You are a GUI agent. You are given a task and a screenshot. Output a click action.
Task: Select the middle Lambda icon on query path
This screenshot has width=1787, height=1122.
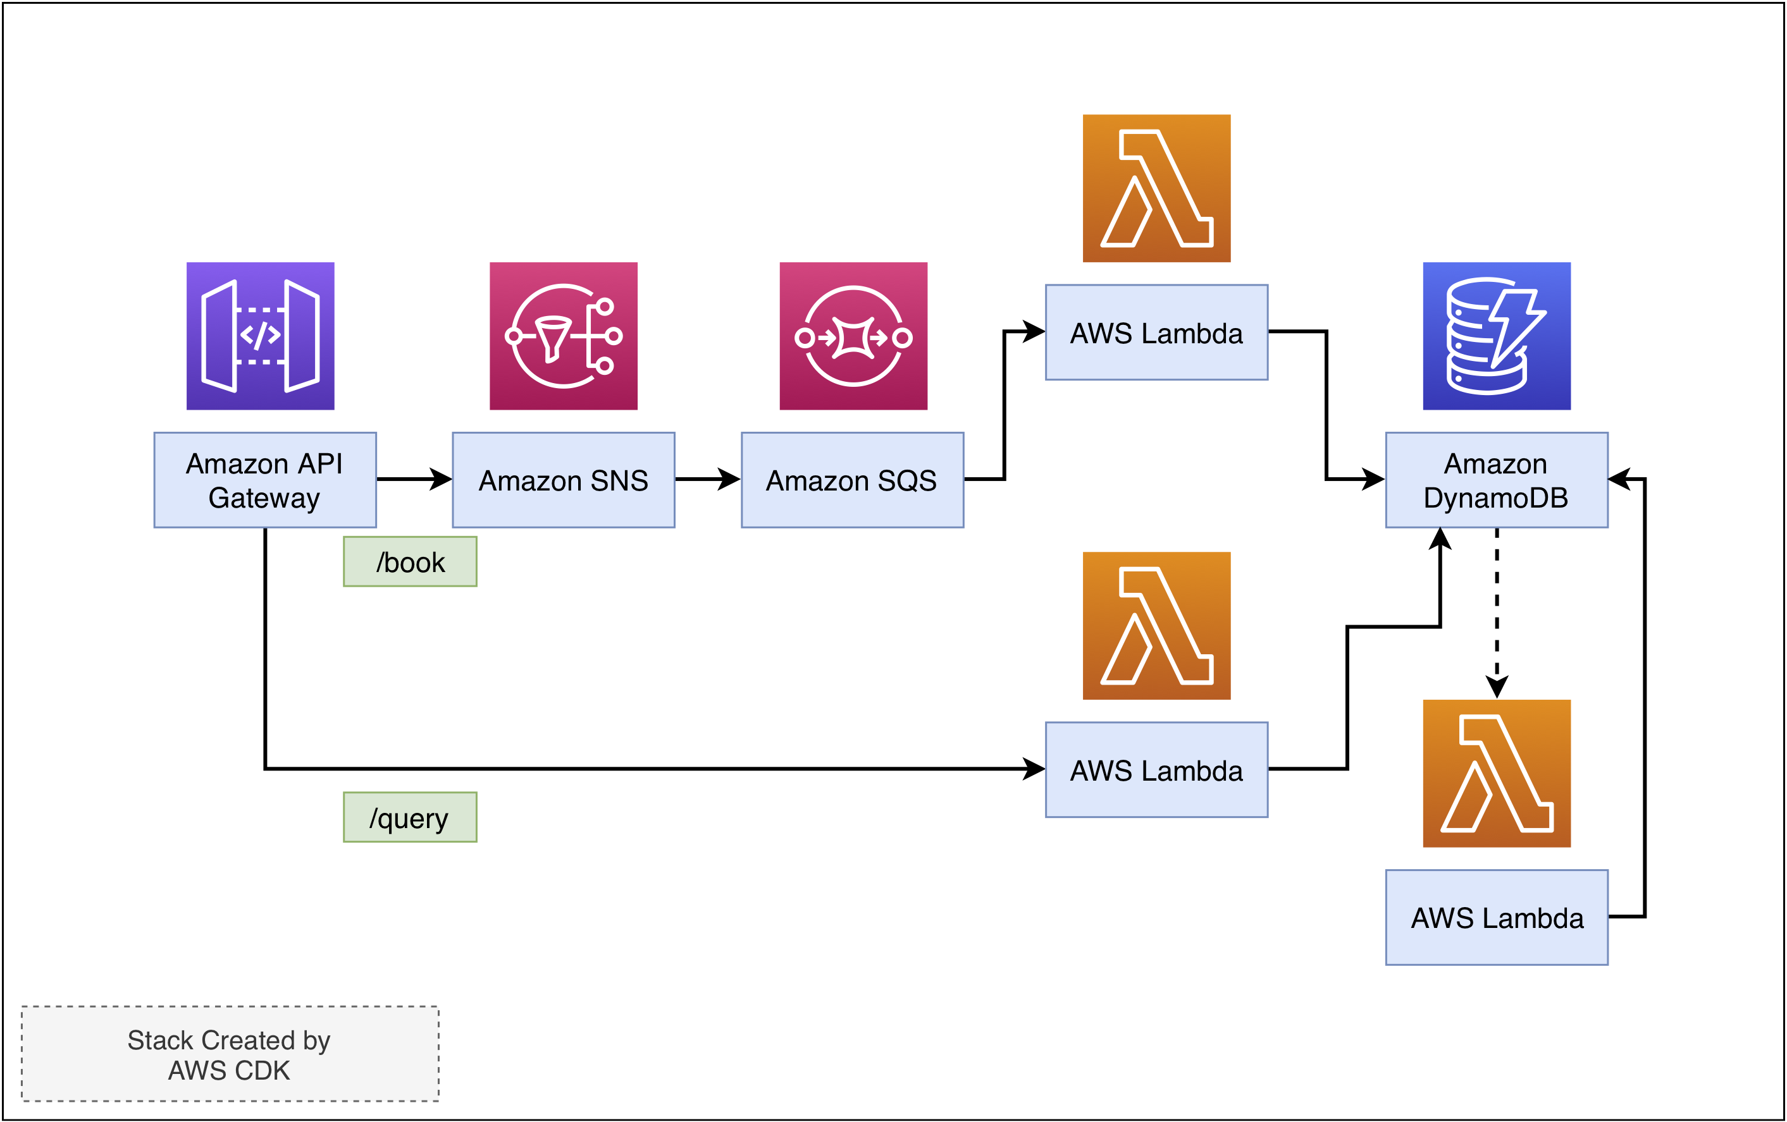[x=1156, y=625]
